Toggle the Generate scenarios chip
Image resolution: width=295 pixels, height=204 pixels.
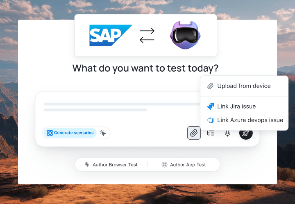(x=70, y=133)
